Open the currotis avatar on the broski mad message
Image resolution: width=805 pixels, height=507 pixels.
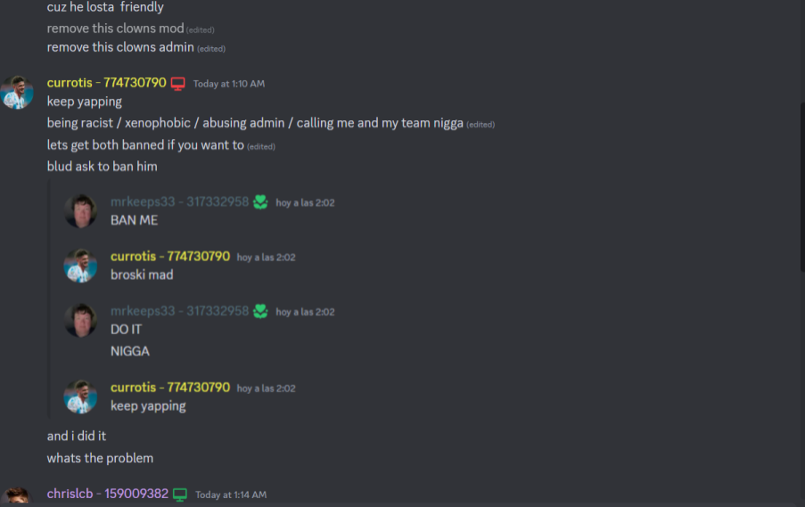[x=80, y=266]
